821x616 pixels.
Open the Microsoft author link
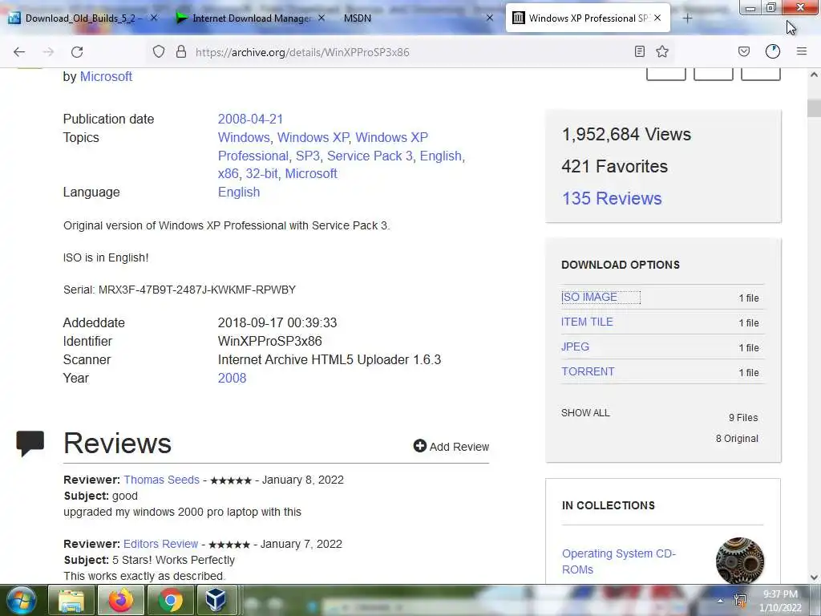106,76
